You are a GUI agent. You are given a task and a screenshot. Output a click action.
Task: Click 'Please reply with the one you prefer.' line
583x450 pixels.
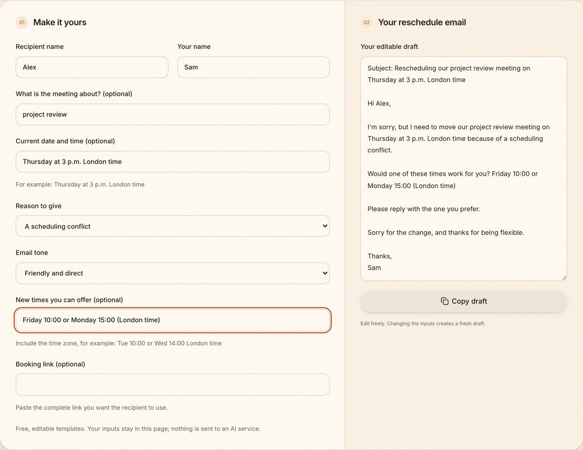[x=424, y=209]
